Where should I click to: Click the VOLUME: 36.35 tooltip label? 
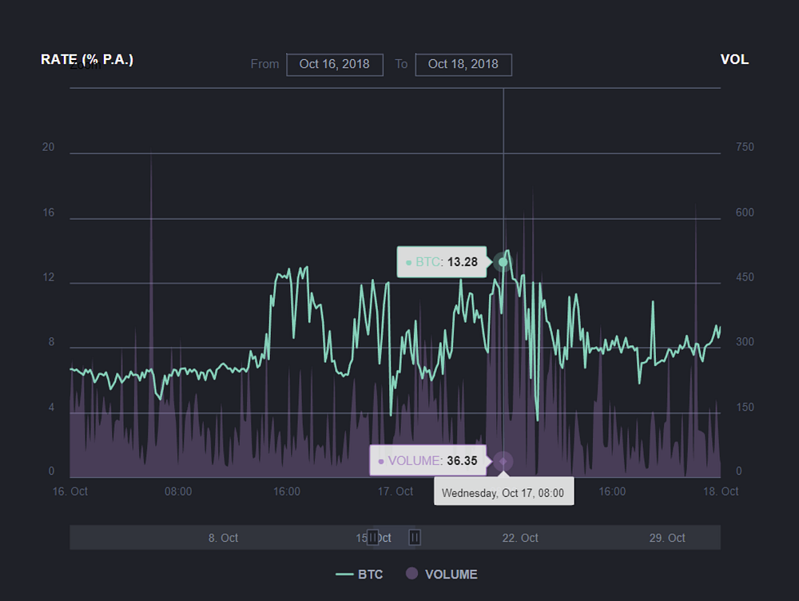coord(427,461)
